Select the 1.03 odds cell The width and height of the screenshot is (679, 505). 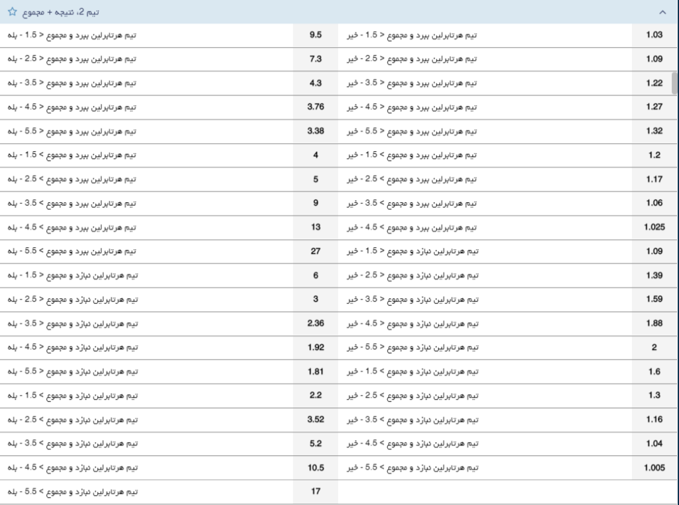(x=654, y=34)
